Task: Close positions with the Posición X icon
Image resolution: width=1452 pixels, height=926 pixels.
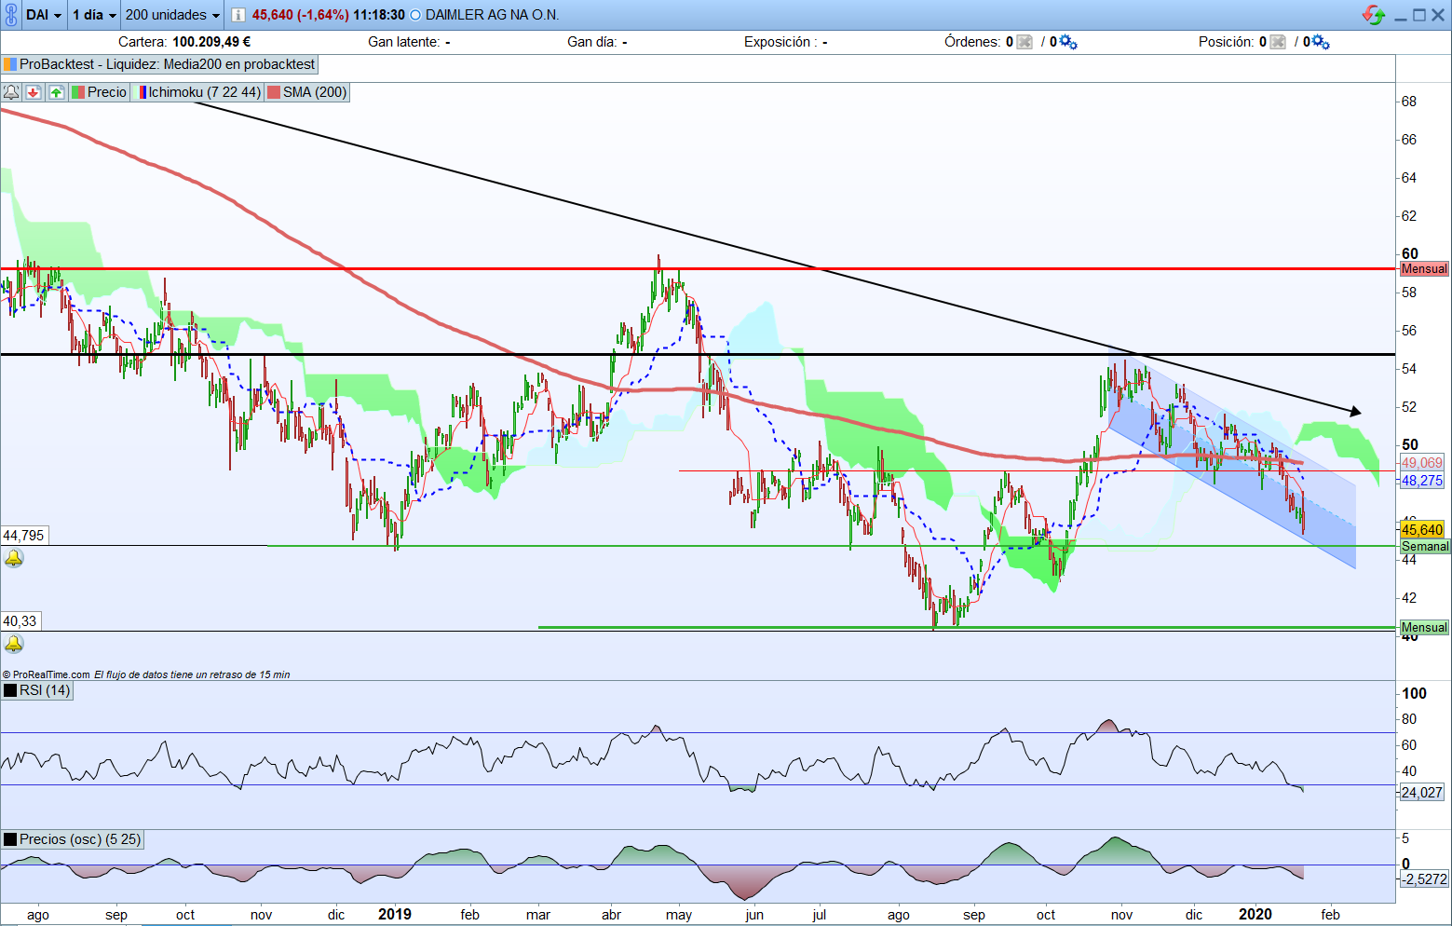Action: [x=1278, y=42]
